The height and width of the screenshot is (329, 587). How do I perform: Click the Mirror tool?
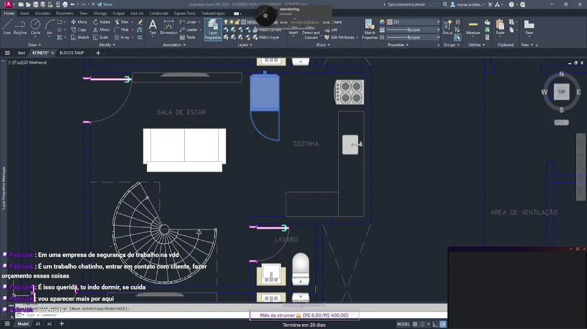click(102, 30)
